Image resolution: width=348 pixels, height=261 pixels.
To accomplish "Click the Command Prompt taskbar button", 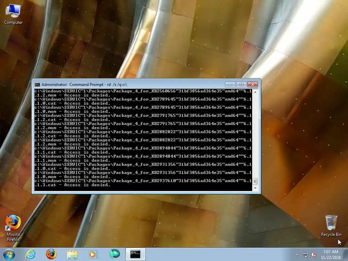I will point(135,254).
